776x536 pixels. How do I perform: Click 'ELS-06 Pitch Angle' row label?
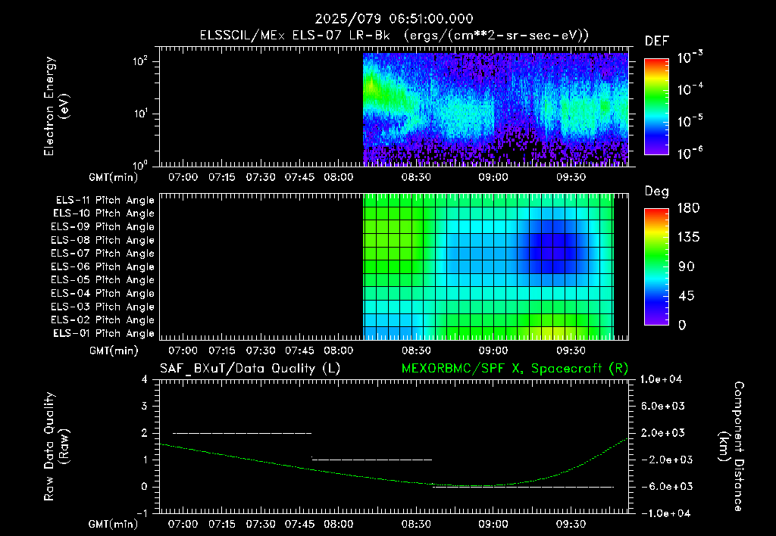pos(102,267)
